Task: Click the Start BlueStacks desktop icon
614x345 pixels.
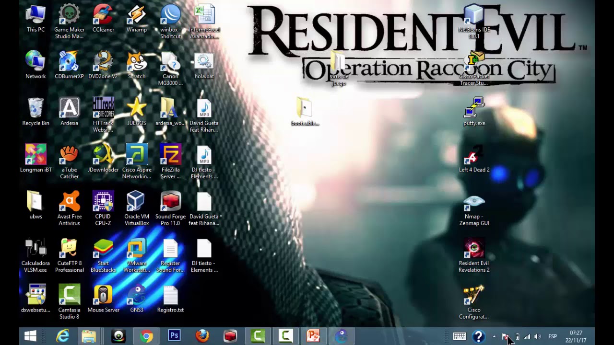Action: (x=103, y=255)
